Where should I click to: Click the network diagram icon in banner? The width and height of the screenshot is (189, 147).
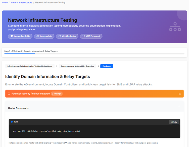174,27
